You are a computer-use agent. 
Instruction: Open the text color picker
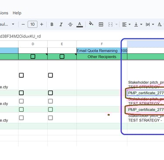pos(80,24)
